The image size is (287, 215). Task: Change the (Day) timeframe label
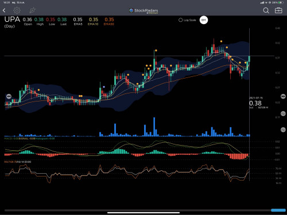[10, 26]
